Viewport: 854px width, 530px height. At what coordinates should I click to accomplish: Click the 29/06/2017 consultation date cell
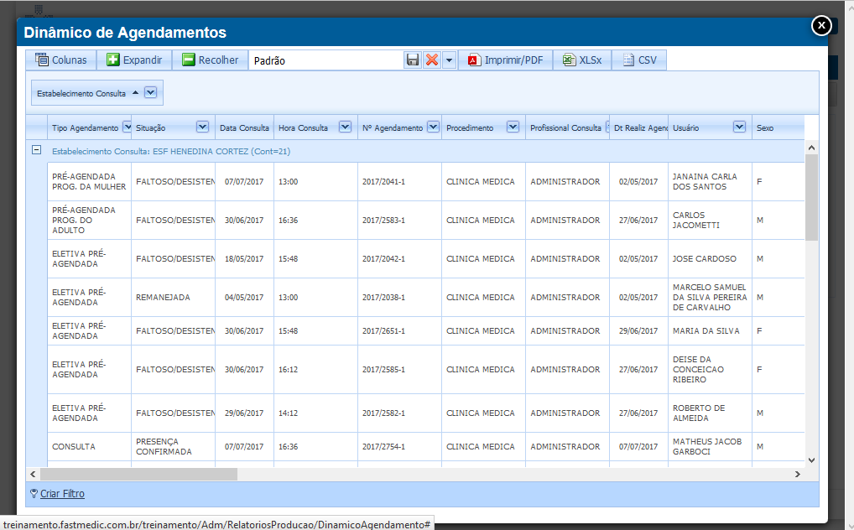point(244,413)
